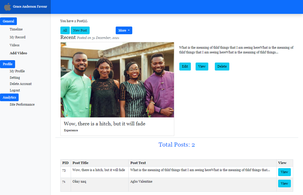Screen dimensions: 303x195
Task: Open Site Performance analytics
Action: click(x=22, y=104)
